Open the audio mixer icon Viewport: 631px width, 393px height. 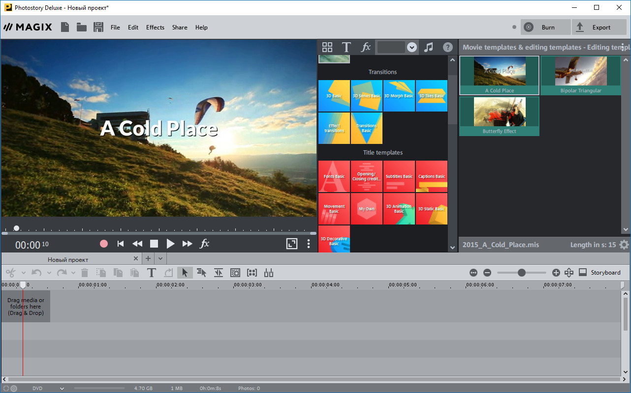[x=269, y=273]
